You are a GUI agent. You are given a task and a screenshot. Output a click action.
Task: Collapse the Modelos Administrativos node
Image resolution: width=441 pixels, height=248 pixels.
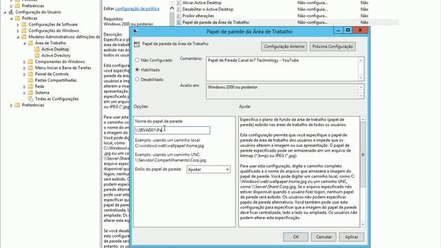tap(18, 37)
